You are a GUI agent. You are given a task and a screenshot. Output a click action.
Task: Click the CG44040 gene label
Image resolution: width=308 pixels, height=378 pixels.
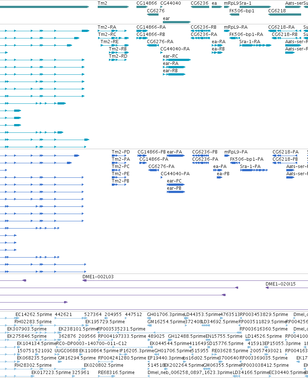[x=170, y=3]
